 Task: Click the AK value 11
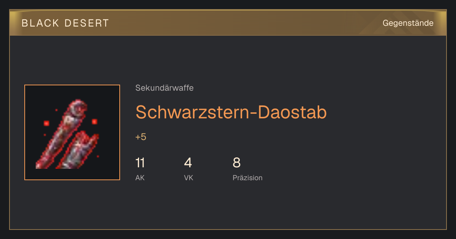click(x=140, y=163)
